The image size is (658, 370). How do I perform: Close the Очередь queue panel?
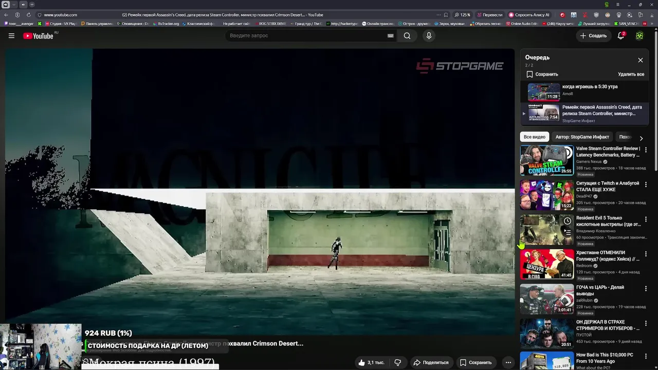pyautogui.click(x=641, y=60)
